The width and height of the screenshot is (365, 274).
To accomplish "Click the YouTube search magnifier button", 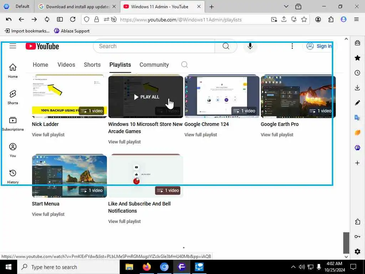I will (x=226, y=46).
